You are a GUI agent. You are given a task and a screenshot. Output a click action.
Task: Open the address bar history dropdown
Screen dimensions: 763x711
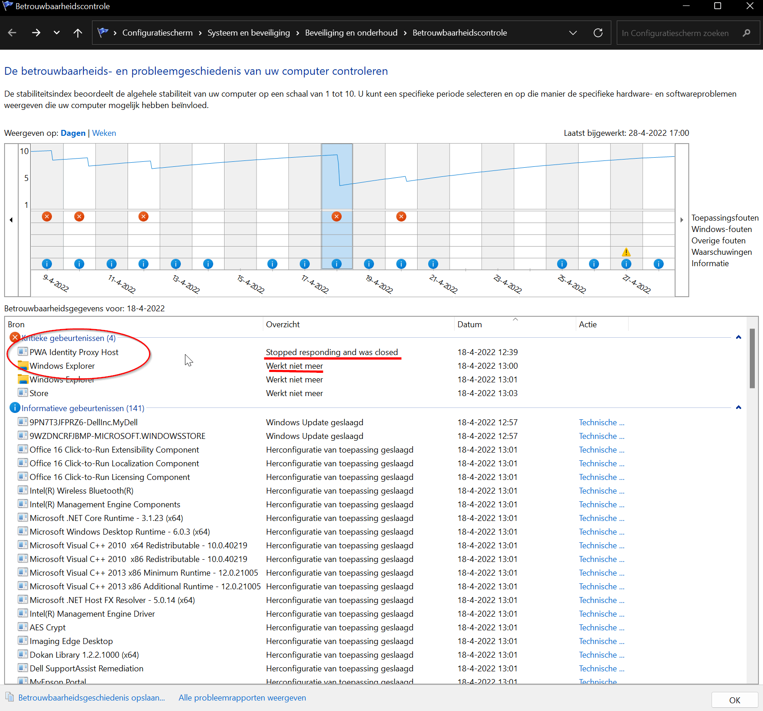573,33
